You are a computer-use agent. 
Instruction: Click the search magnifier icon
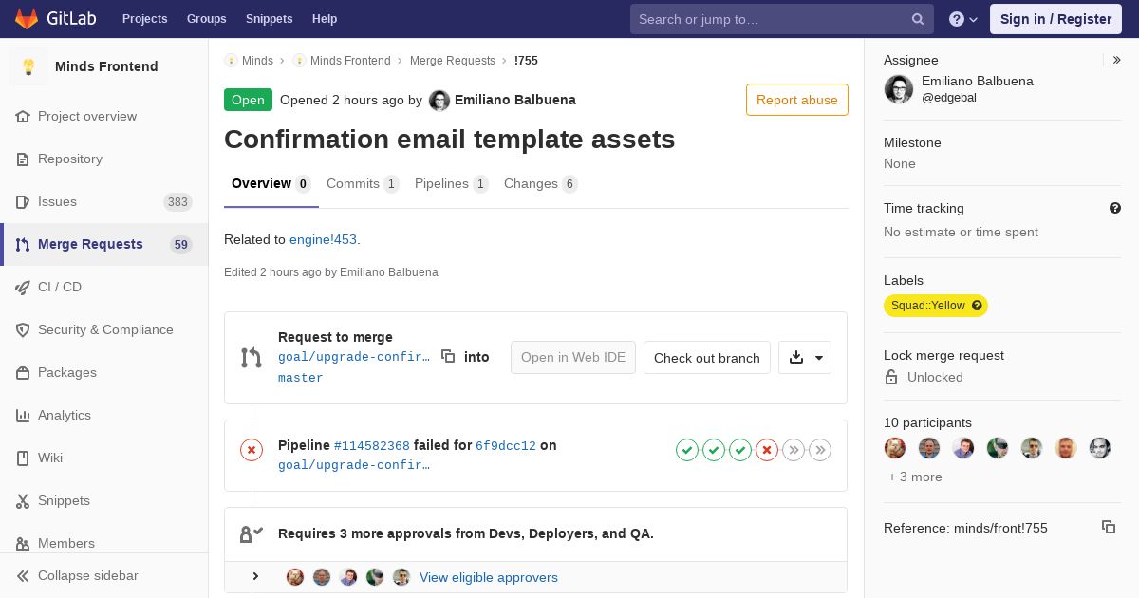[x=918, y=19]
